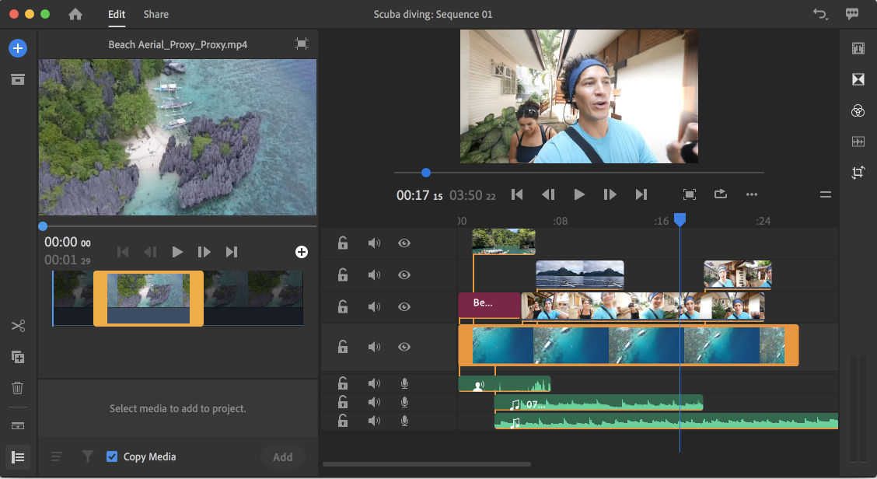Click the preview scrubber slider
Image resolution: width=877 pixels, height=479 pixels.
425,173
